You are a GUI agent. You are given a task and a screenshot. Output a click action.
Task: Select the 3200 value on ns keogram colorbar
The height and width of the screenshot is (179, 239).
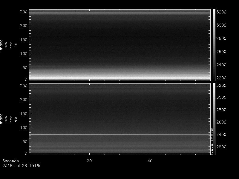[221, 12]
